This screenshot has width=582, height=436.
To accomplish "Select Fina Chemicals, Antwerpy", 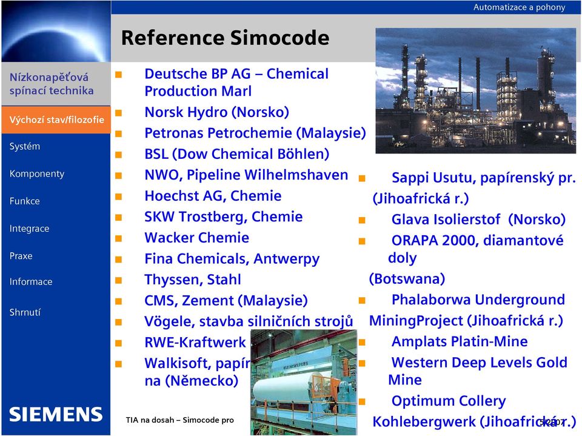I will tap(232, 259).
